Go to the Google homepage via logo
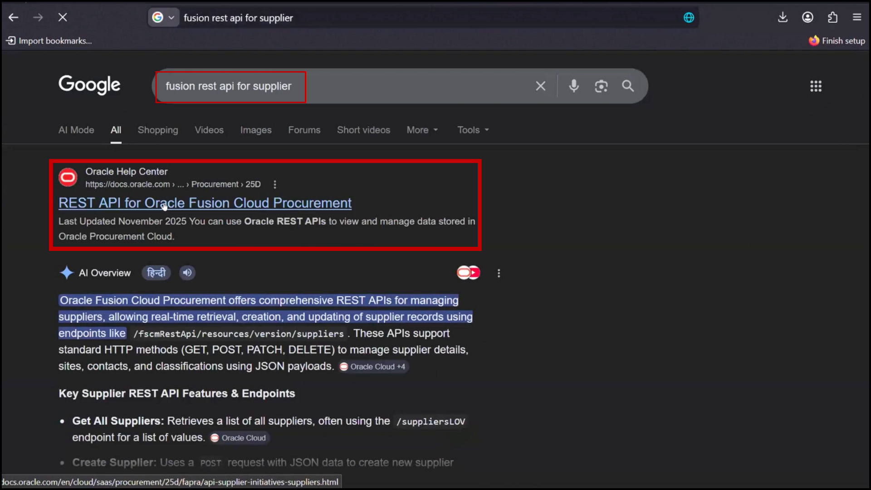This screenshot has height=490, width=871. click(x=89, y=85)
